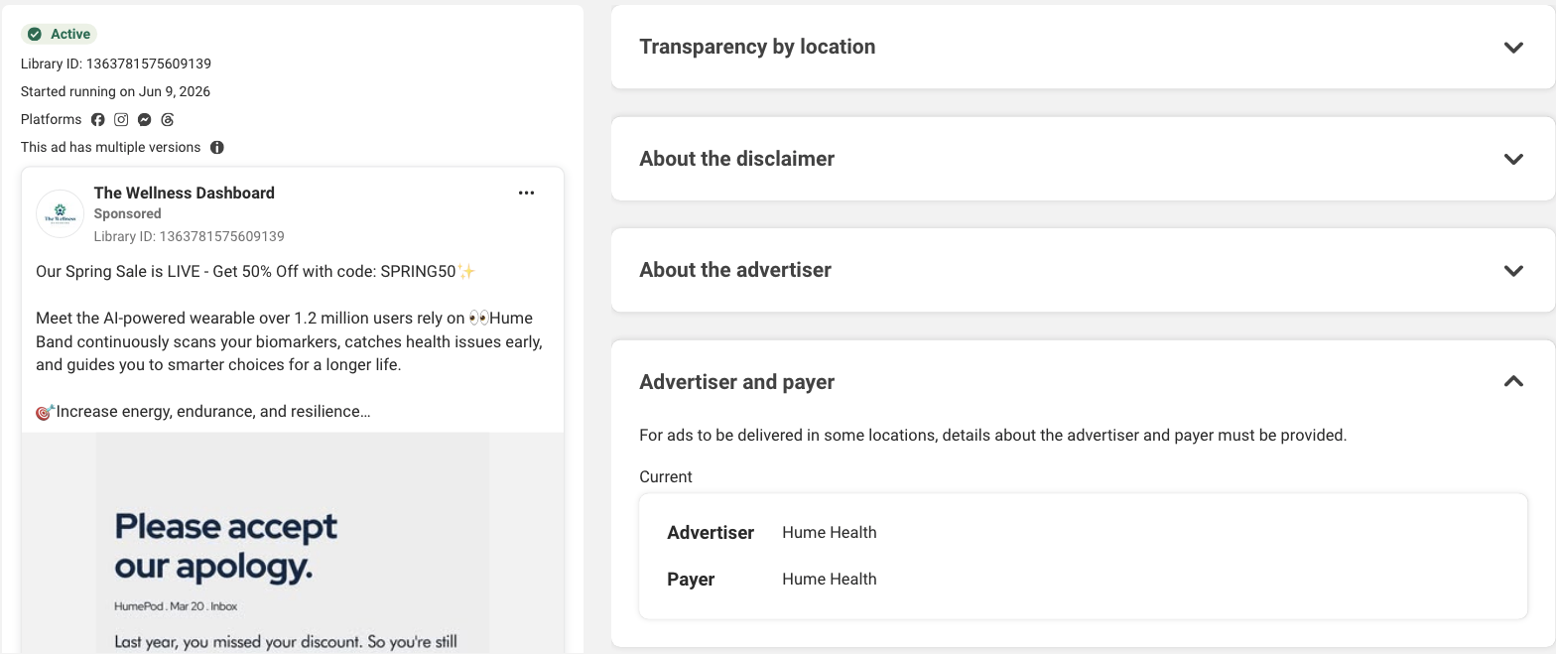The width and height of the screenshot is (1556, 654).
Task: Click the green Active checkmark icon
Action: (x=35, y=34)
